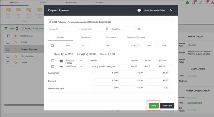The width and height of the screenshot is (214, 117).
Task: Open the settings gear icon
Action: pos(212,3)
